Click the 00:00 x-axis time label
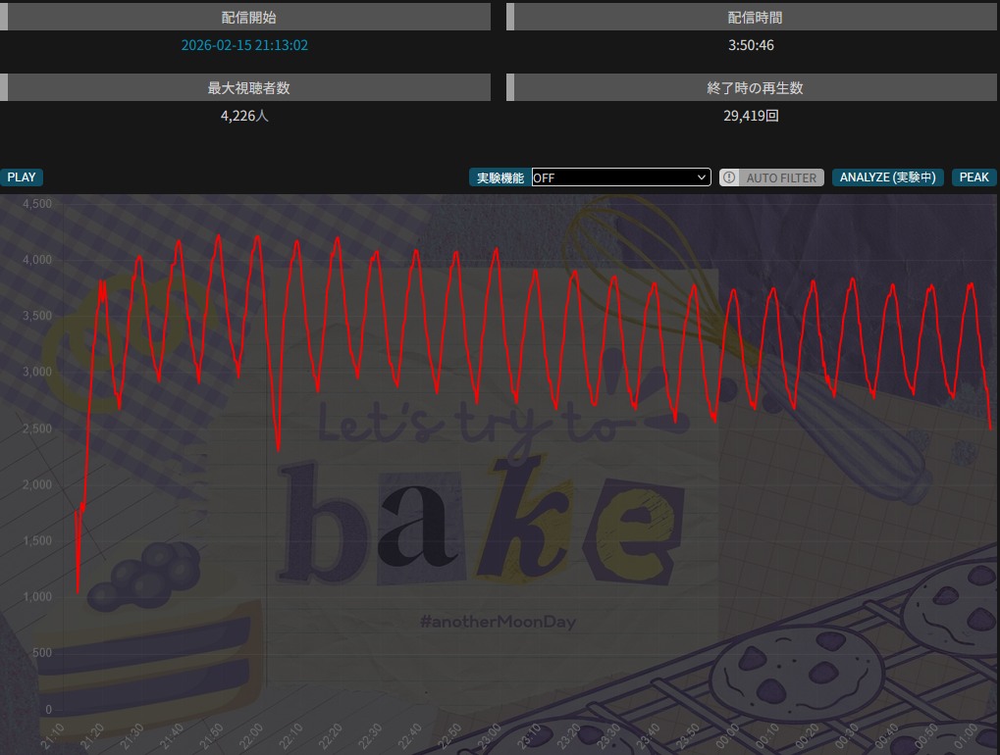 click(x=726, y=736)
